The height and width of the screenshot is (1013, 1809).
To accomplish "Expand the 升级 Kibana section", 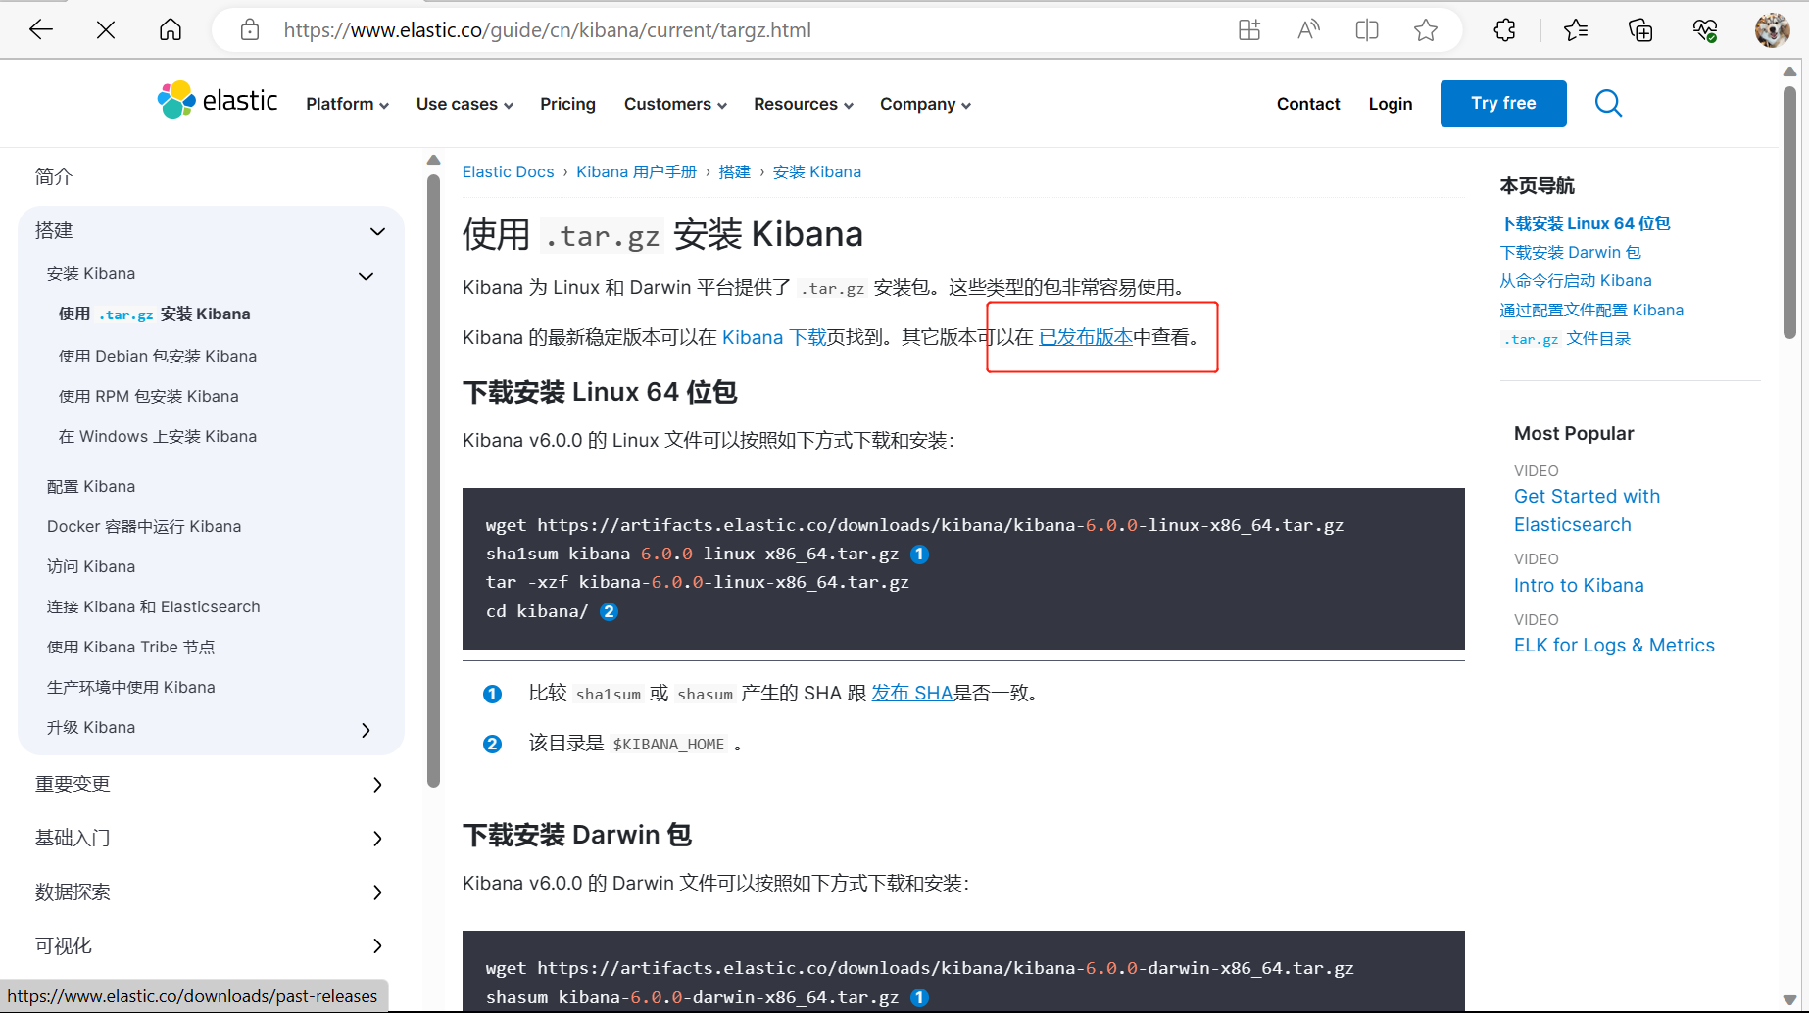I will [x=367, y=730].
